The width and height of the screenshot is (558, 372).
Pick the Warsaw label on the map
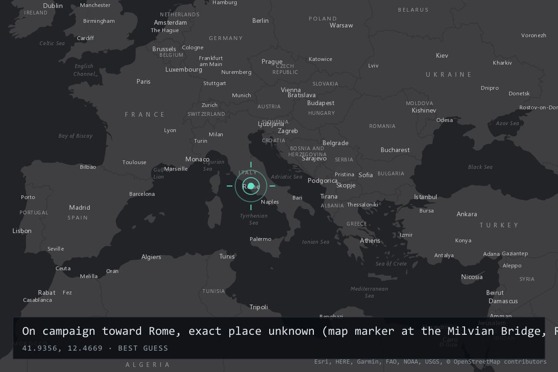pos(341,25)
